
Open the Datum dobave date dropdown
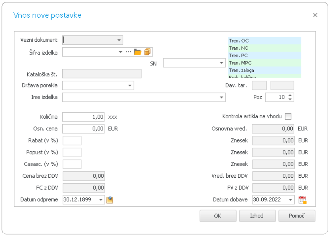pos(290,200)
